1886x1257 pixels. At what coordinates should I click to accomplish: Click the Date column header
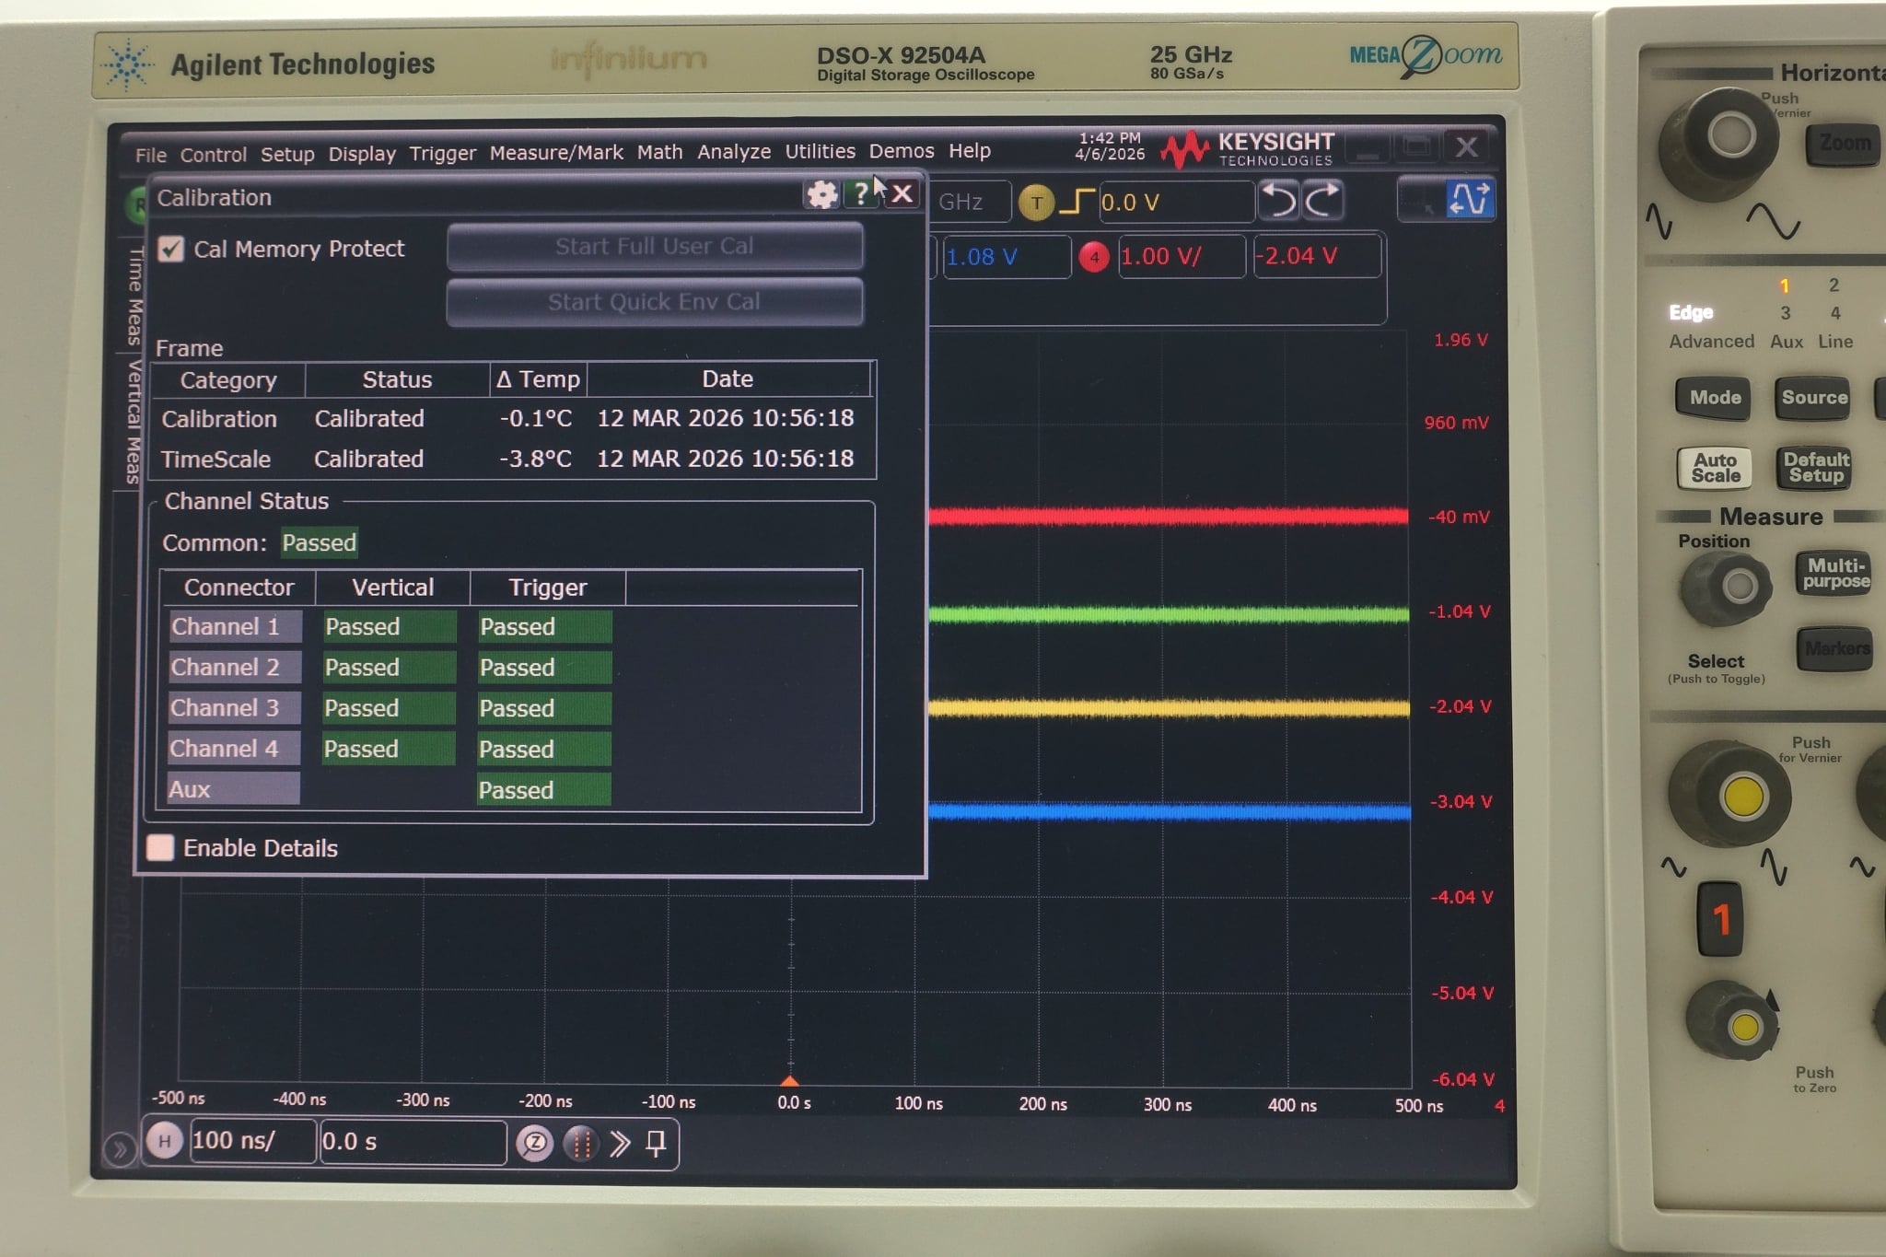pos(728,378)
